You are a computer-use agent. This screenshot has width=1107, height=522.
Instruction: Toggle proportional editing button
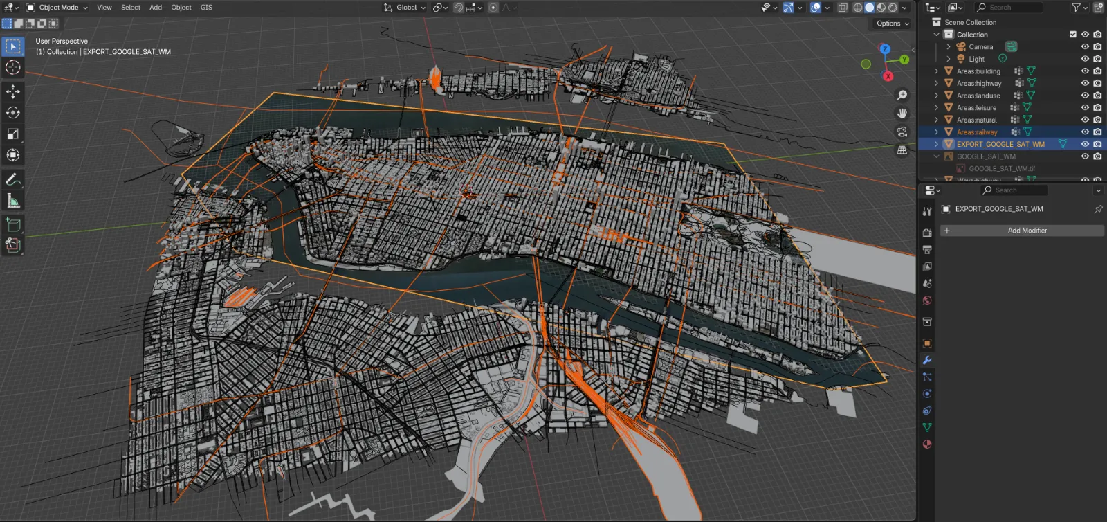coord(493,8)
